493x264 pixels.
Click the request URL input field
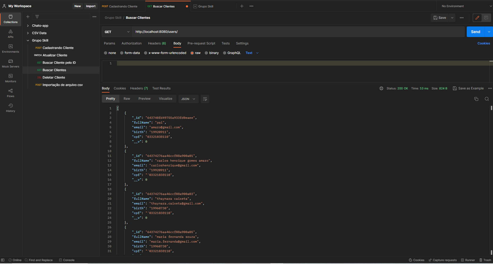pyautogui.click(x=298, y=32)
